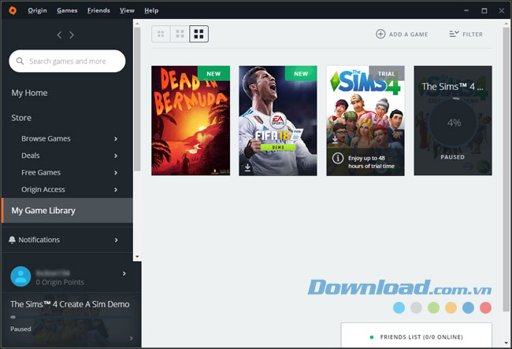Open the Friends menu
Image resolution: width=512 pixels, height=349 pixels.
98,10
